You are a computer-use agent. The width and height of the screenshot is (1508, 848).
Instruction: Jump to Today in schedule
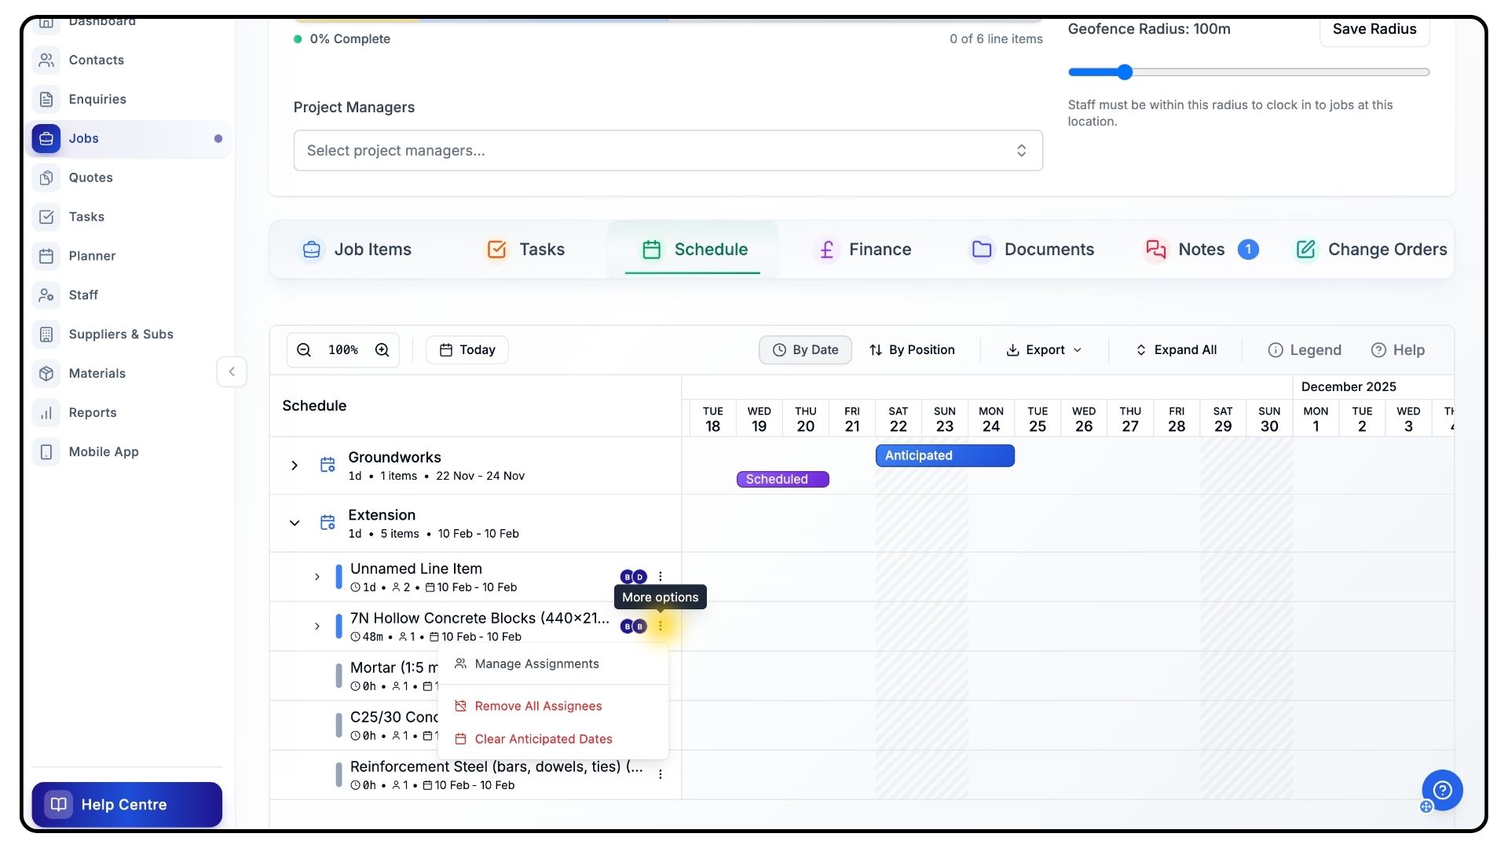click(467, 350)
